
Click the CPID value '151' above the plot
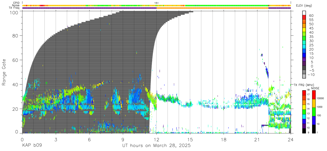point(157,3)
